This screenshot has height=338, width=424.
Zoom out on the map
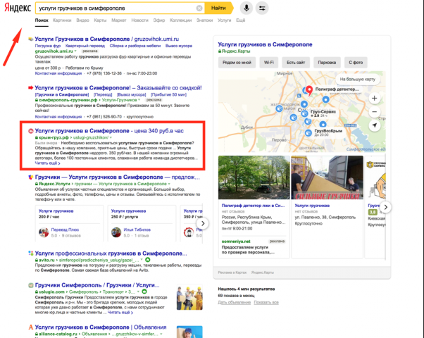tap(374, 111)
